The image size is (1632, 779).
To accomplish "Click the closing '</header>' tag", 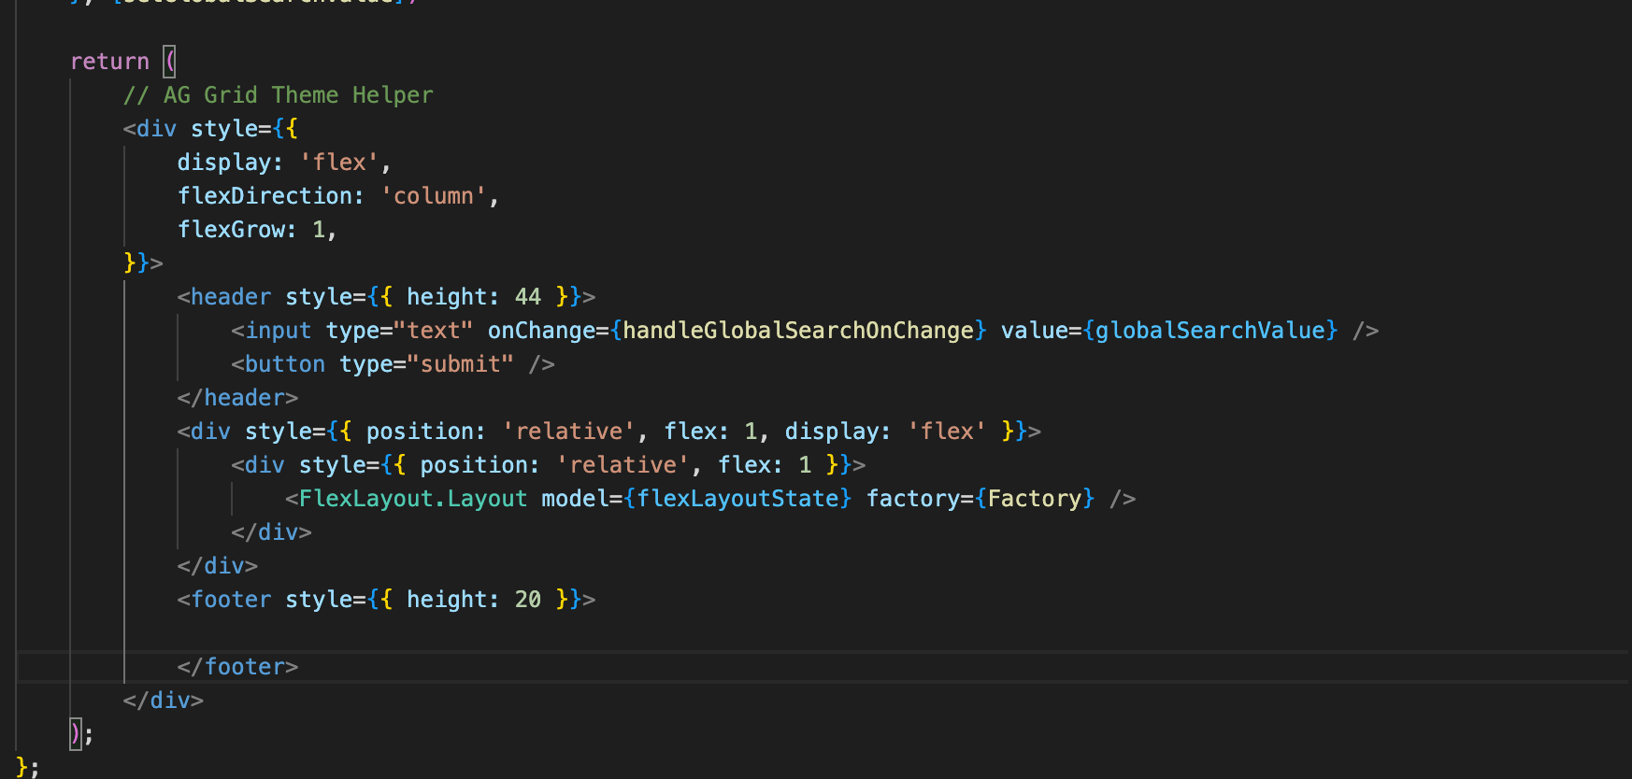I will tap(237, 398).
